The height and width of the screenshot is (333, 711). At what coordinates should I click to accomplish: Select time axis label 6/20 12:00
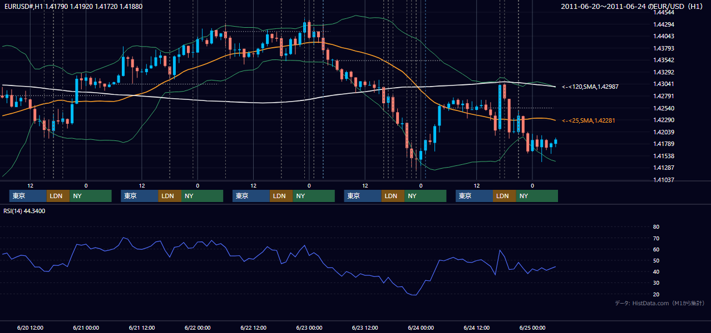30,327
